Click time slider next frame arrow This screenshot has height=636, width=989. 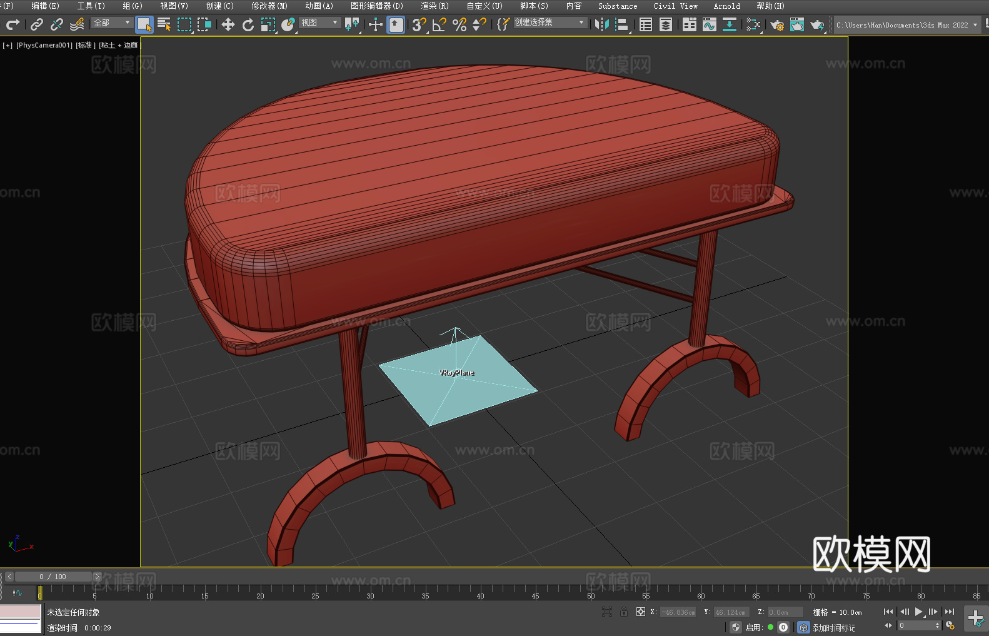(97, 577)
